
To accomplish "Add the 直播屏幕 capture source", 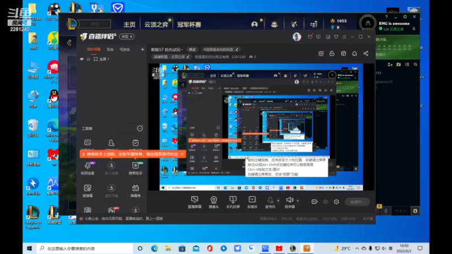I will click(x=194, y=202).
